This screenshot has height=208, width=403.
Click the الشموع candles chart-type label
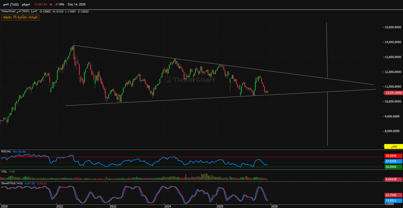coord(33,11)
